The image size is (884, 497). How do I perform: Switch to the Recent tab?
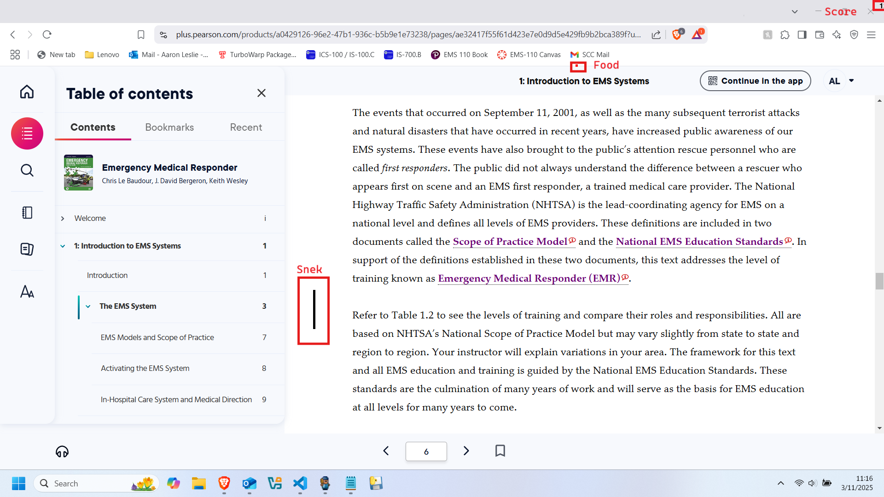[246, 127]
